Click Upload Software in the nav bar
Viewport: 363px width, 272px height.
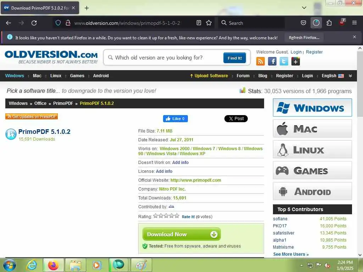209,76
